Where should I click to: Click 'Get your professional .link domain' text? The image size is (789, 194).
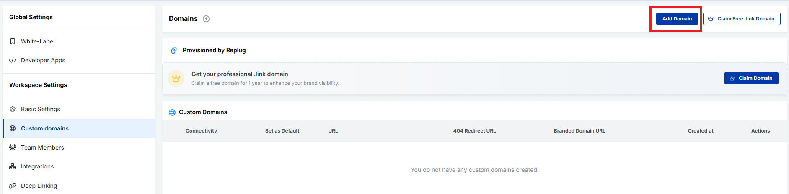click(240, 74)
